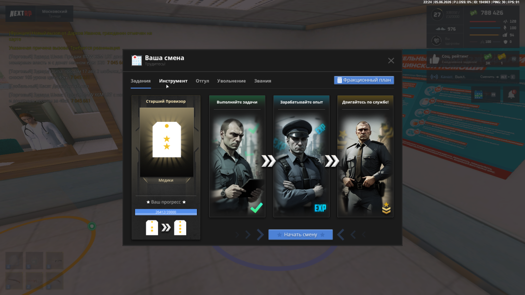Click the calendar icon in the HUD
The width and height of the screenshot is (525, 295).
click(478, 95)
